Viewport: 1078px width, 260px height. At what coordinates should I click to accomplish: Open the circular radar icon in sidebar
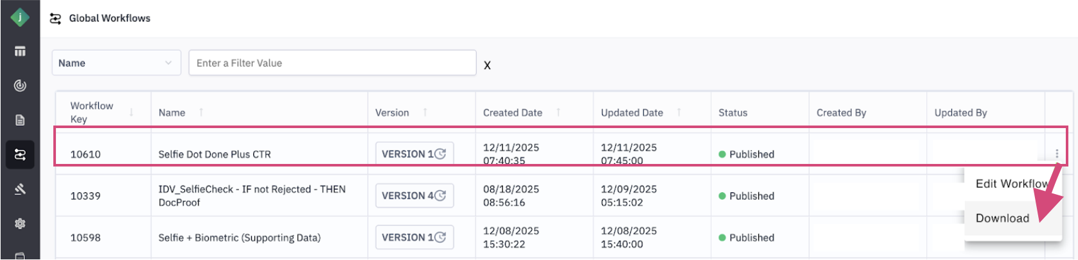[x=20, y=85]
